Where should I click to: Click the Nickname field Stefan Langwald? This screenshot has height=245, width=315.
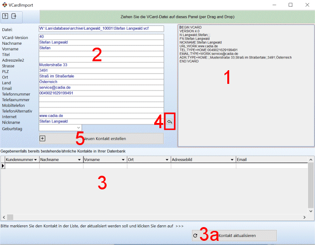pyautogui.click(x=101, y=122)
